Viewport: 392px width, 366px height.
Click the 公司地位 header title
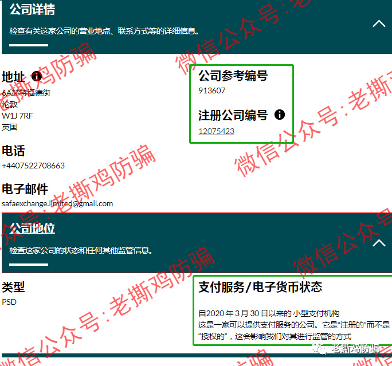pyautogui.click(x=32, y=229)
